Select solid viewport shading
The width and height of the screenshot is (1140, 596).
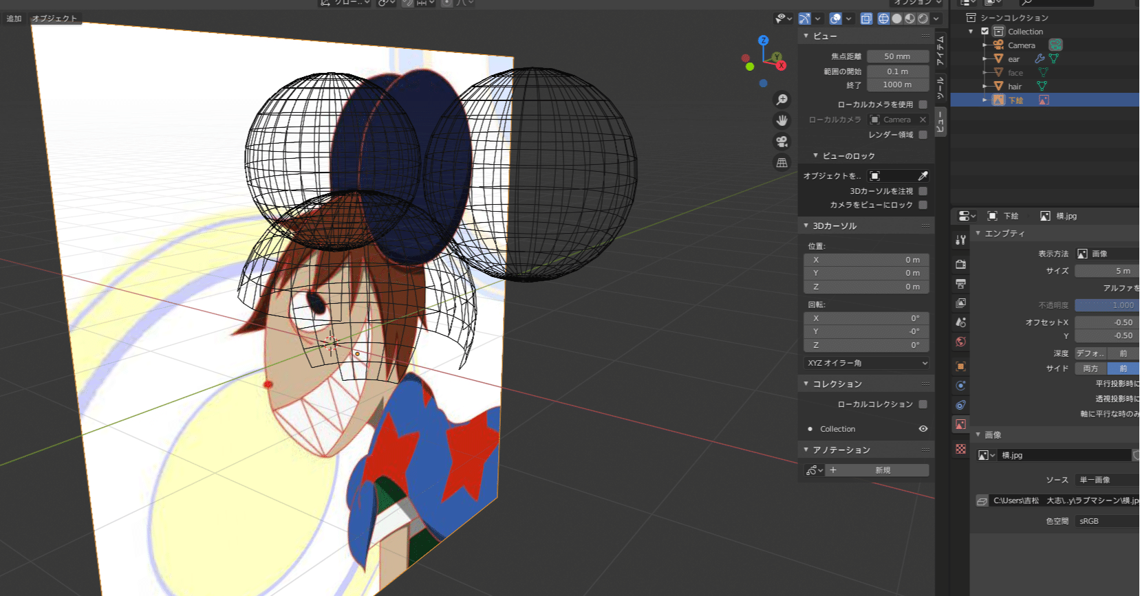[896, 19]
